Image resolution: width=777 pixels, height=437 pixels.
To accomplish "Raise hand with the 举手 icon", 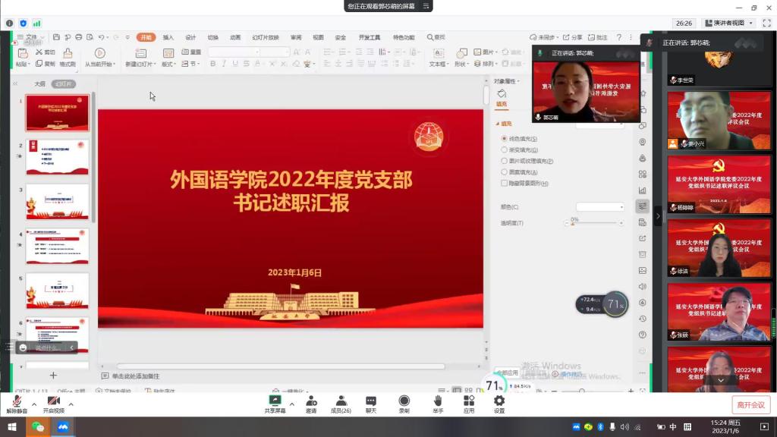I will [x=438, y=402].
